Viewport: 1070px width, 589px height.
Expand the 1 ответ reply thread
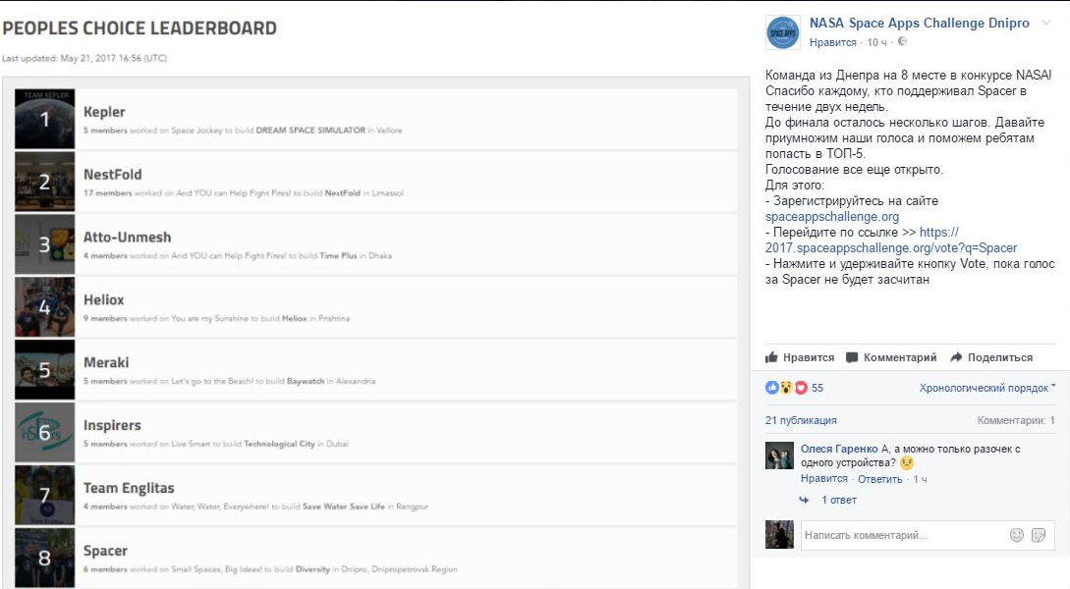coord(839,500)
